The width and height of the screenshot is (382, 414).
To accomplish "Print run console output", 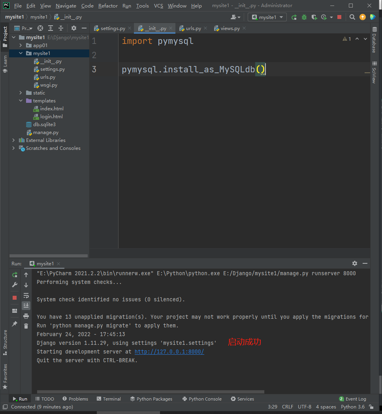I will (26, 316).
